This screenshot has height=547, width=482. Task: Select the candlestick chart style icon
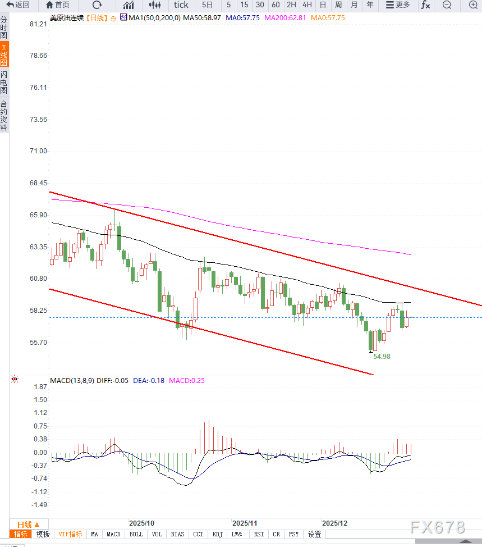coord(154,5)
